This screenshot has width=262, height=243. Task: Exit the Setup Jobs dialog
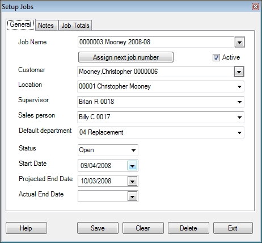coord(233,228)
